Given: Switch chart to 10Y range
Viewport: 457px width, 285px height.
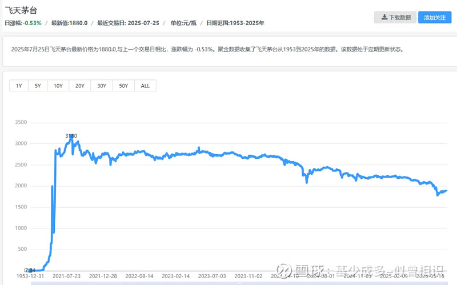Looking at the screenshot, I should pos(58,86).
